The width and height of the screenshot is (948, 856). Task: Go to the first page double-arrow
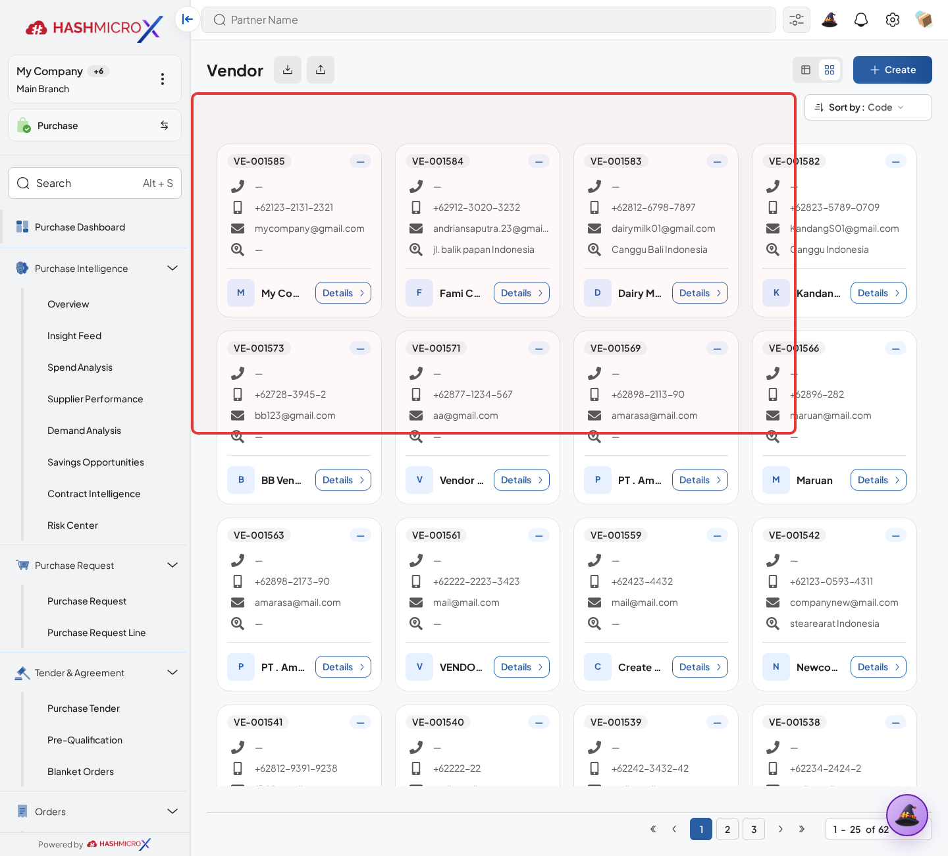coord(653,829)
